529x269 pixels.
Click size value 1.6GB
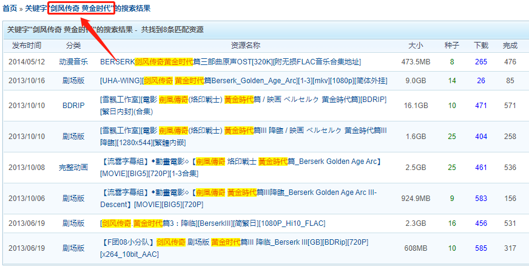(x=416, y=137)
